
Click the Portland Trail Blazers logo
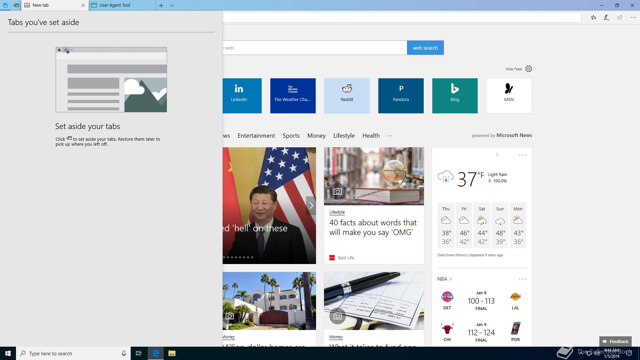tap(515, 329)
